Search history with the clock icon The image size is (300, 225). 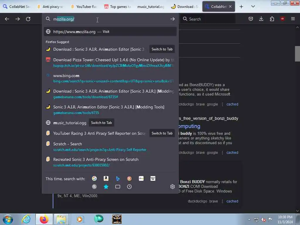[129, 187]
